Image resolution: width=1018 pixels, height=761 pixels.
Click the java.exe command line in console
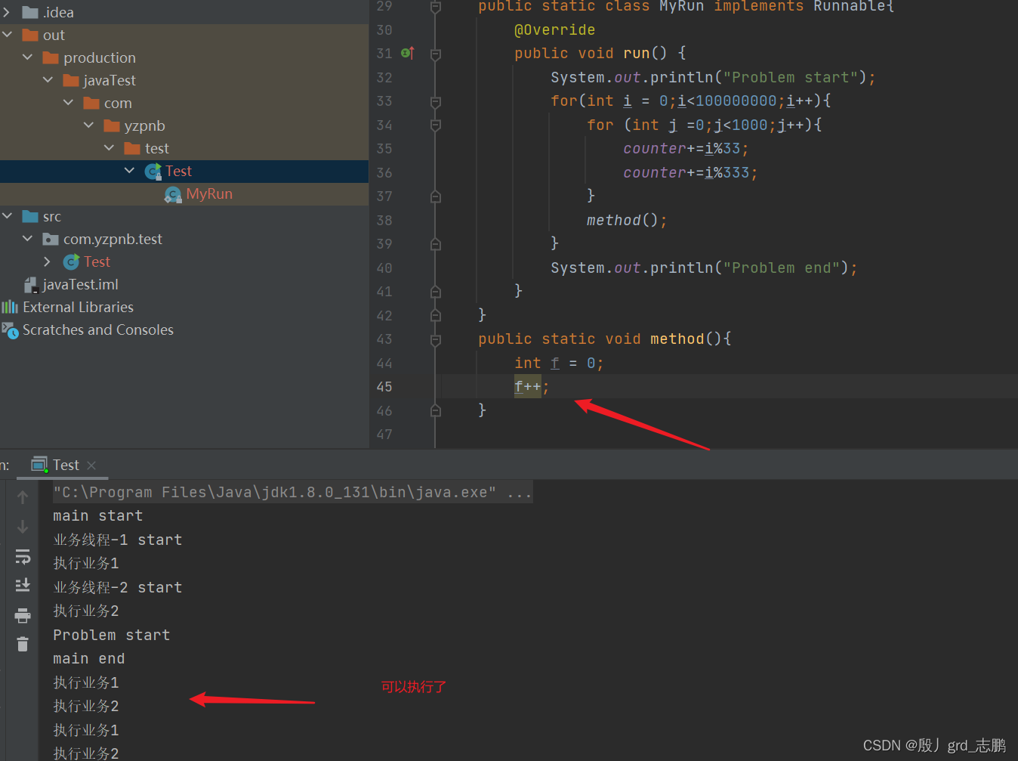click(x=292, y=492)
